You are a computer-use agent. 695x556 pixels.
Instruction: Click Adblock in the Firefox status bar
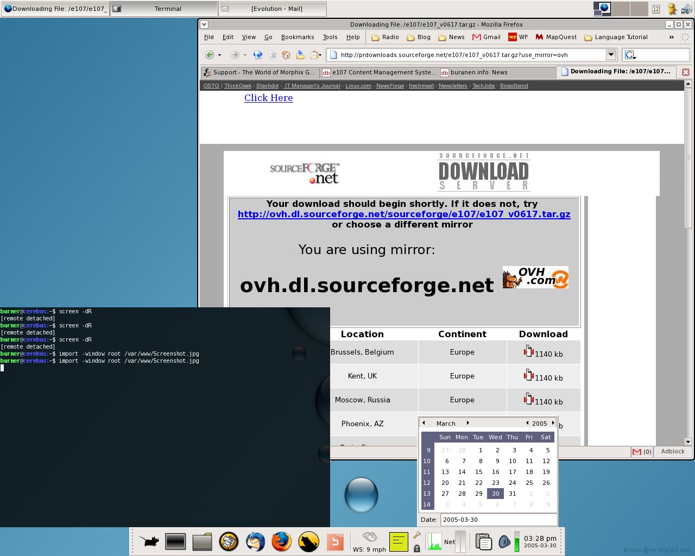[x=673, y=451]
